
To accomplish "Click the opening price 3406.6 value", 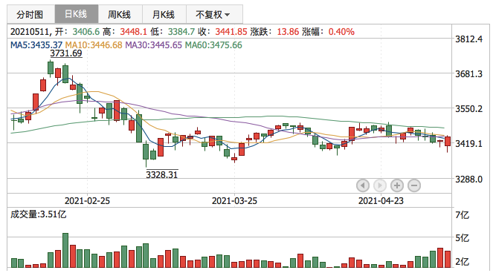I will pos(86,32).
